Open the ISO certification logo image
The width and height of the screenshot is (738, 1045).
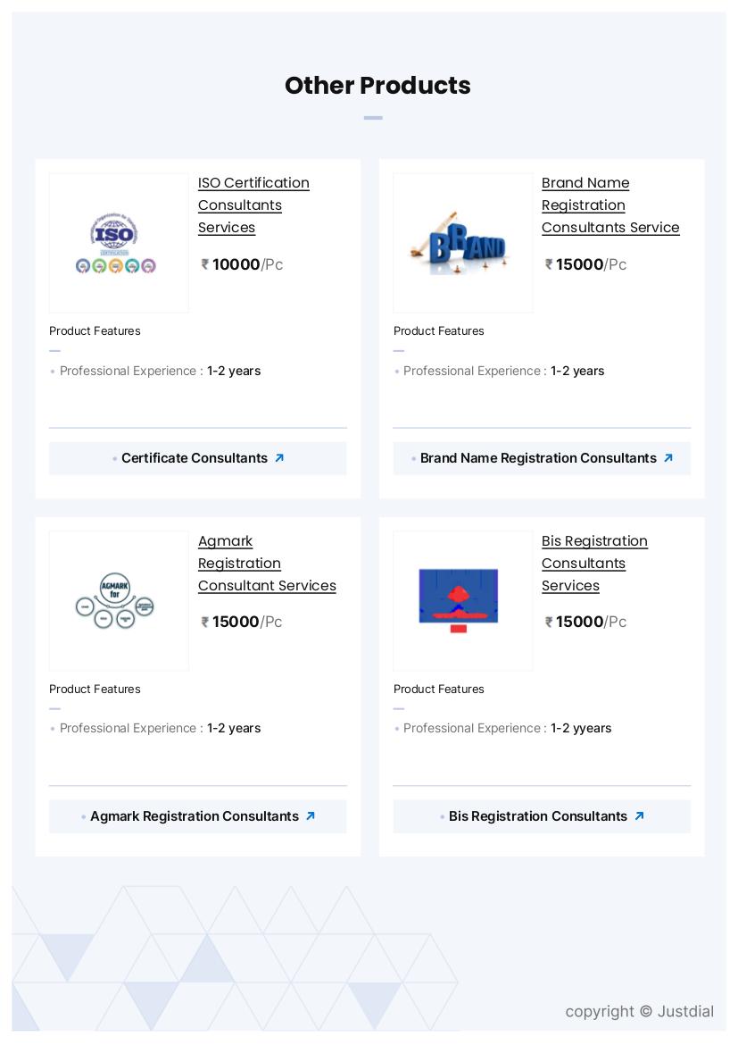tap(119, 243)
